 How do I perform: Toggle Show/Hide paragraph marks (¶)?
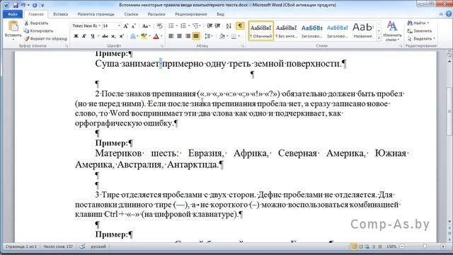pyautogui.click(x=240, y=26)
